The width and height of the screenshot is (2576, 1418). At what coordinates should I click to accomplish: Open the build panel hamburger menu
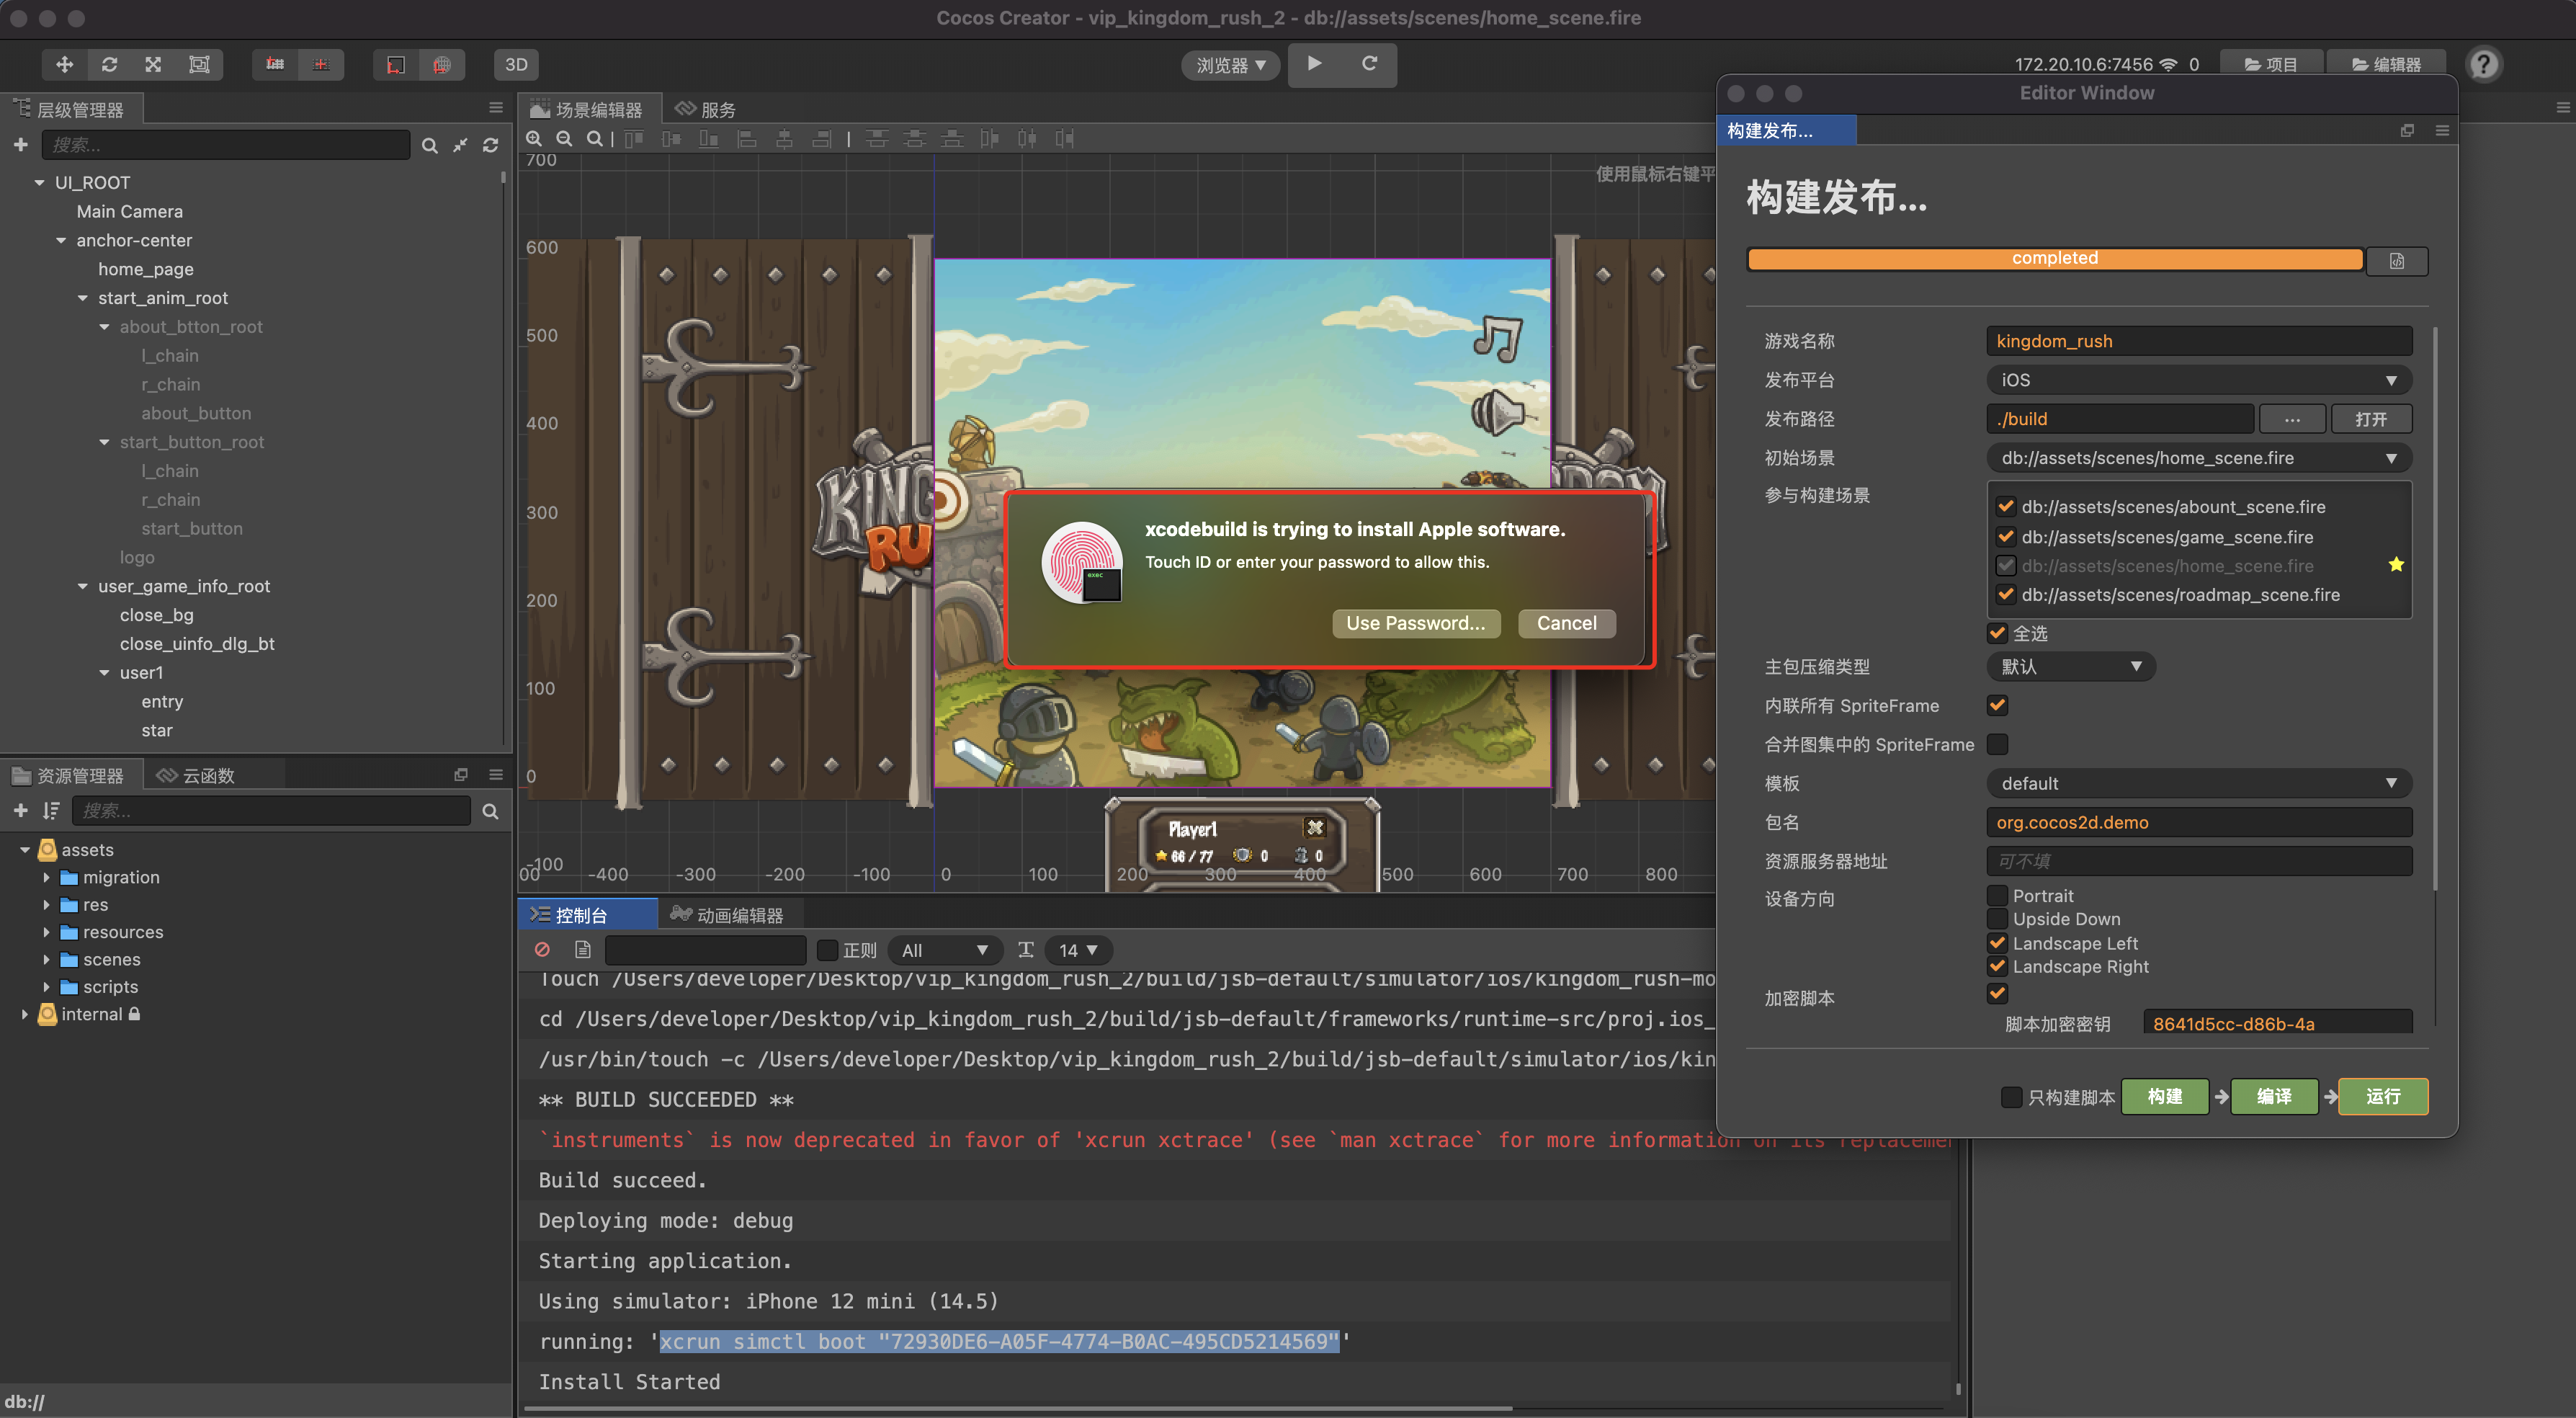2442,131
